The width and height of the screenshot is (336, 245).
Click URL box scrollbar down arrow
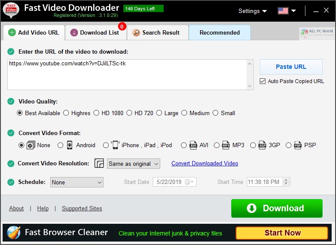click(250, 86)
